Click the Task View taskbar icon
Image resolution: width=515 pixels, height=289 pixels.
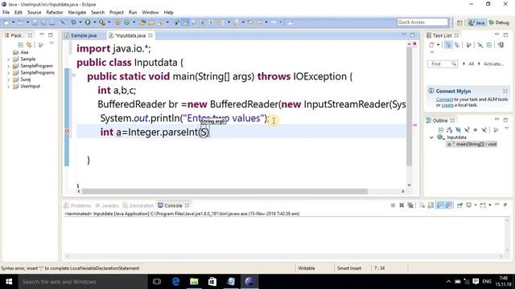tap(157, 282)
